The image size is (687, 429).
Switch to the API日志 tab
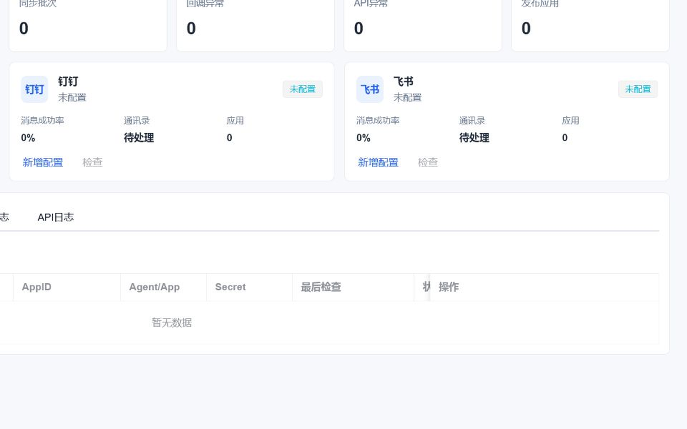[x=56, y=217]
